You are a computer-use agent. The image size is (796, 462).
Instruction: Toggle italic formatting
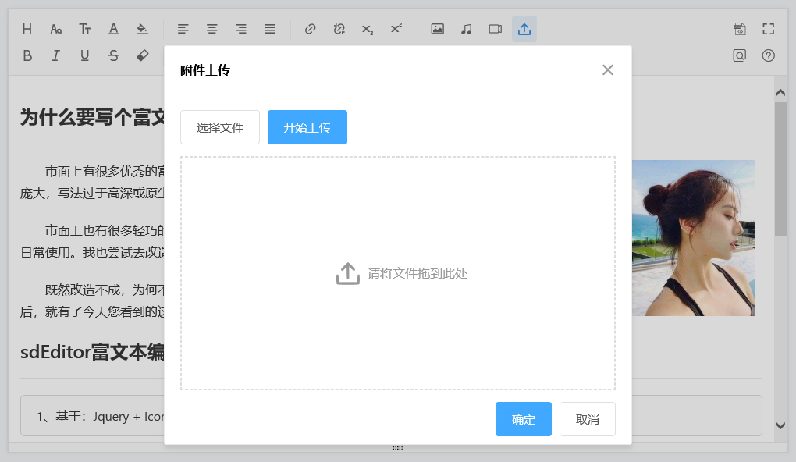[x=55, y=55]
